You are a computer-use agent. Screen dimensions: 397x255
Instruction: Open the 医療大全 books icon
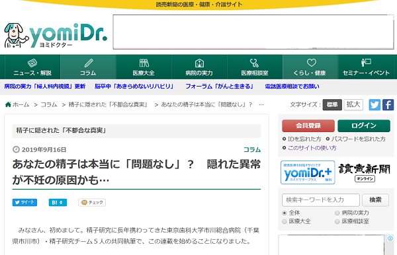click(144, 63)
